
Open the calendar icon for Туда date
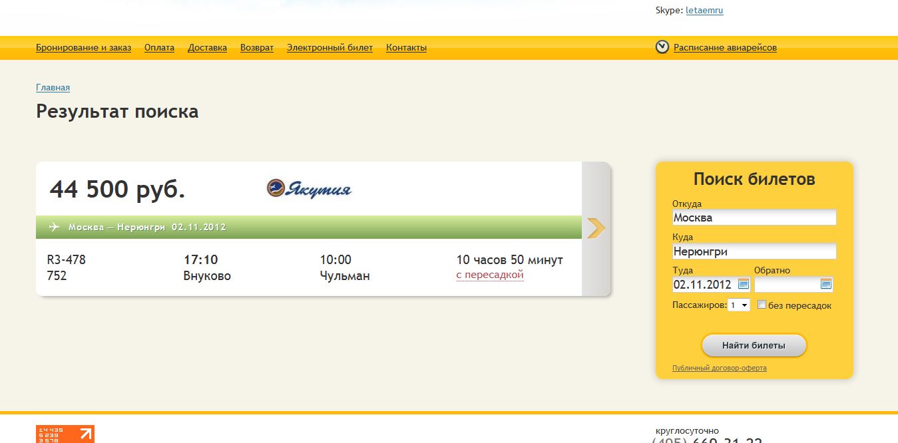coord(744,284)
